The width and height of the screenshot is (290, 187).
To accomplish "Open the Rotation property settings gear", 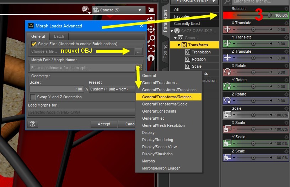I will 286,9.
